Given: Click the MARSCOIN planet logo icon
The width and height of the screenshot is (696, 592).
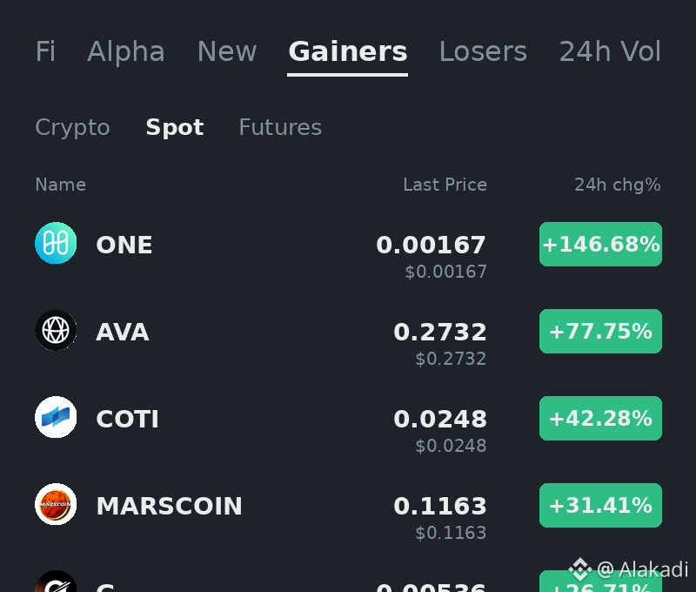Looking at the screenshot, I should click(x=56, y=504).
